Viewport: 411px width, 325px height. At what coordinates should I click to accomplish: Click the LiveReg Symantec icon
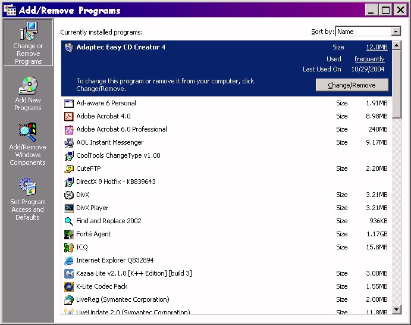(68, 300)
